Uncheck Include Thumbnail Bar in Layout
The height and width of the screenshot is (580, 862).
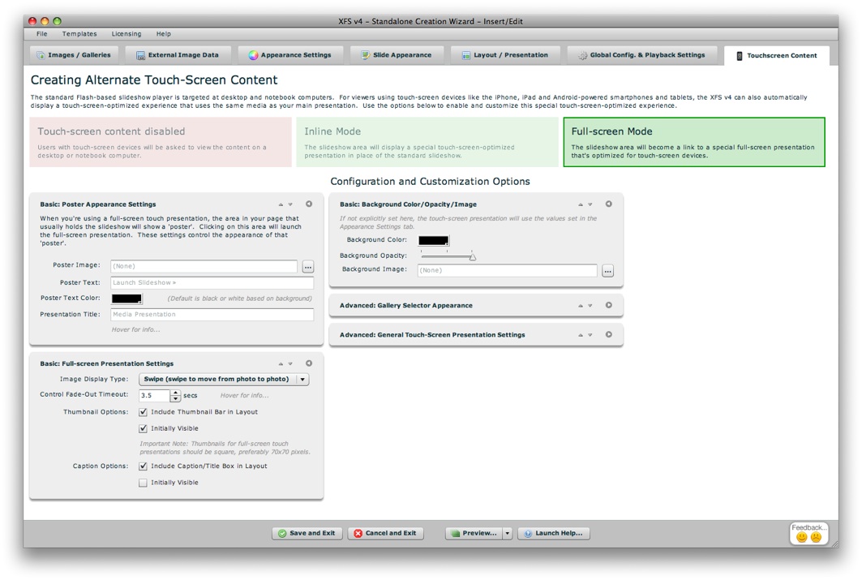[144, 412]
